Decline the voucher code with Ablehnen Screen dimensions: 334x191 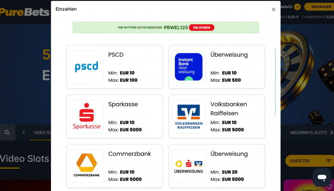[201, 27]
